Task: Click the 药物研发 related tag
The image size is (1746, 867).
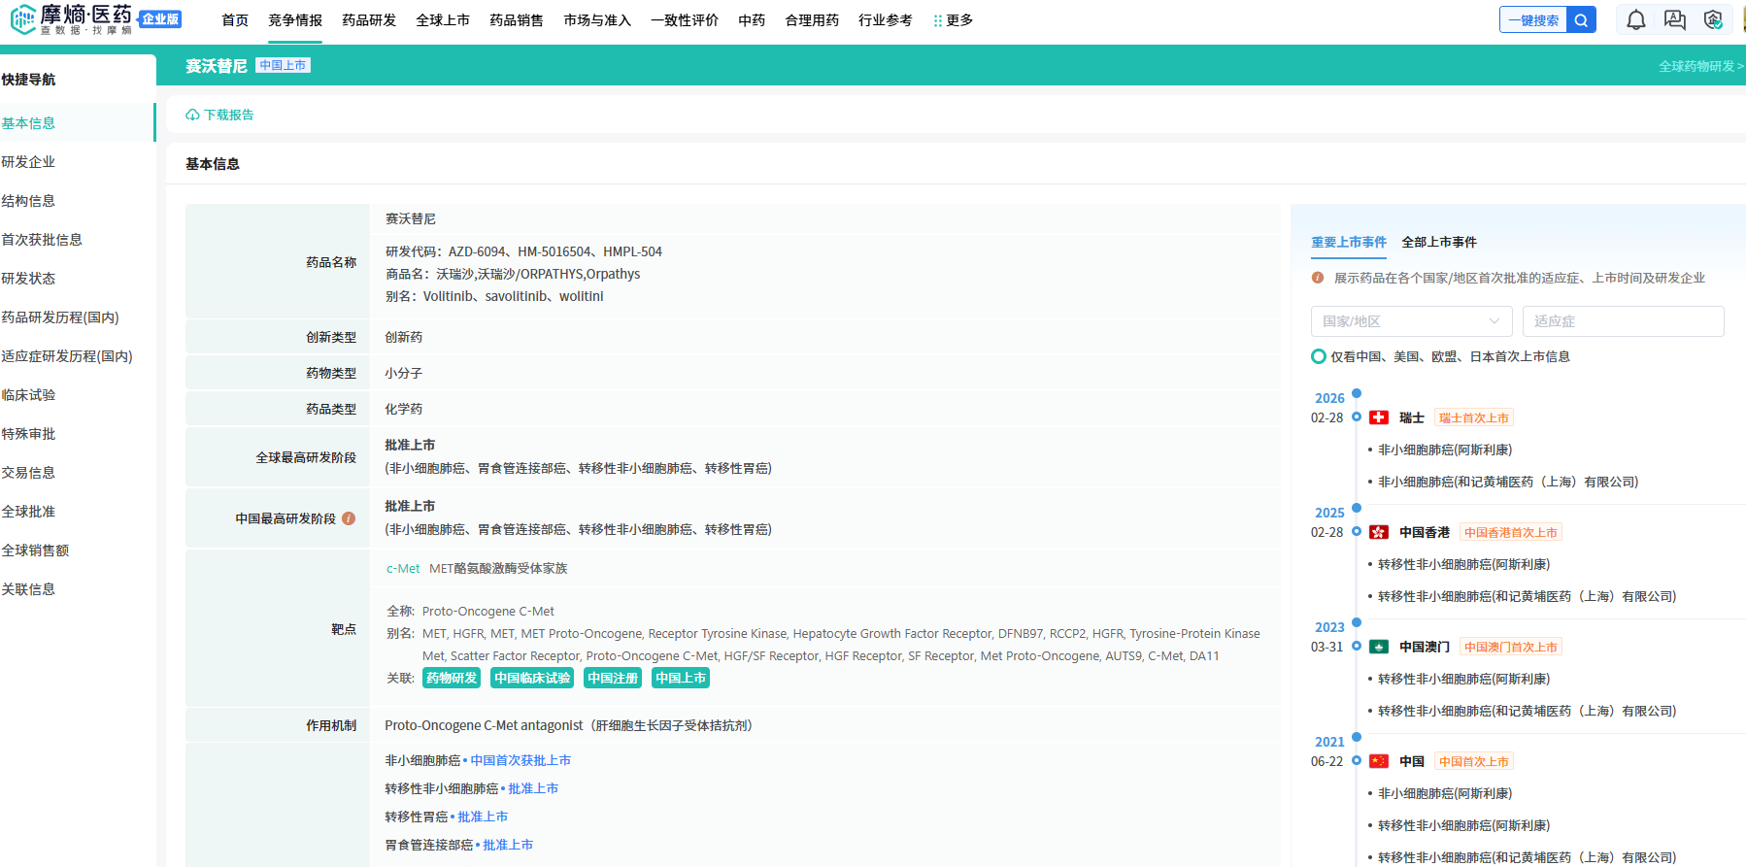Action: [452, 678]
